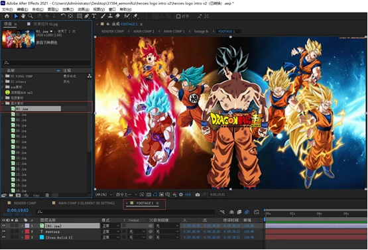Open the channel and color management icon

click(x=174, y=194)
